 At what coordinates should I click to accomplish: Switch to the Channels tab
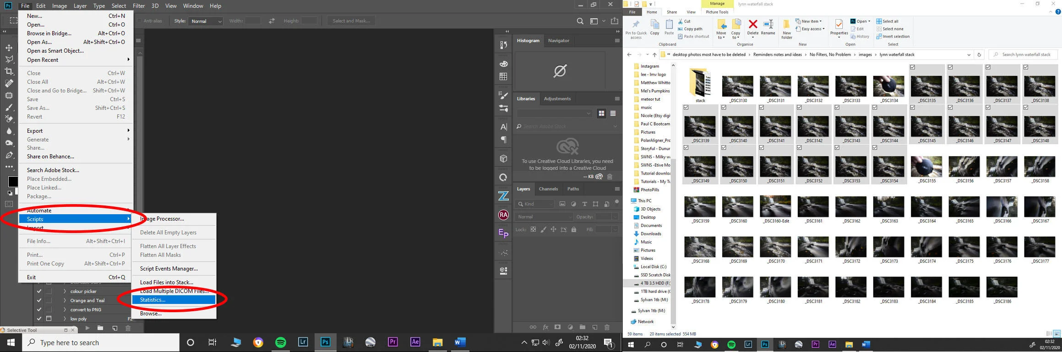tap(548, 189)
